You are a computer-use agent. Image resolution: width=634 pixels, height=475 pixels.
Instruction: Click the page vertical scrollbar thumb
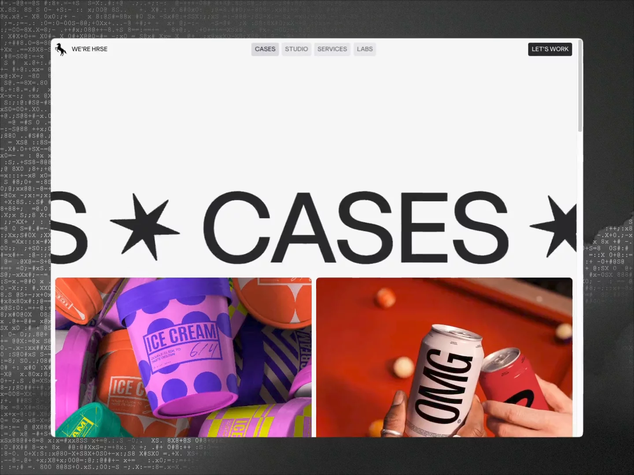click(x=580, y=86)
